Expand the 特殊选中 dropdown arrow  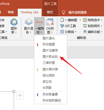click(x=102, y=20)
